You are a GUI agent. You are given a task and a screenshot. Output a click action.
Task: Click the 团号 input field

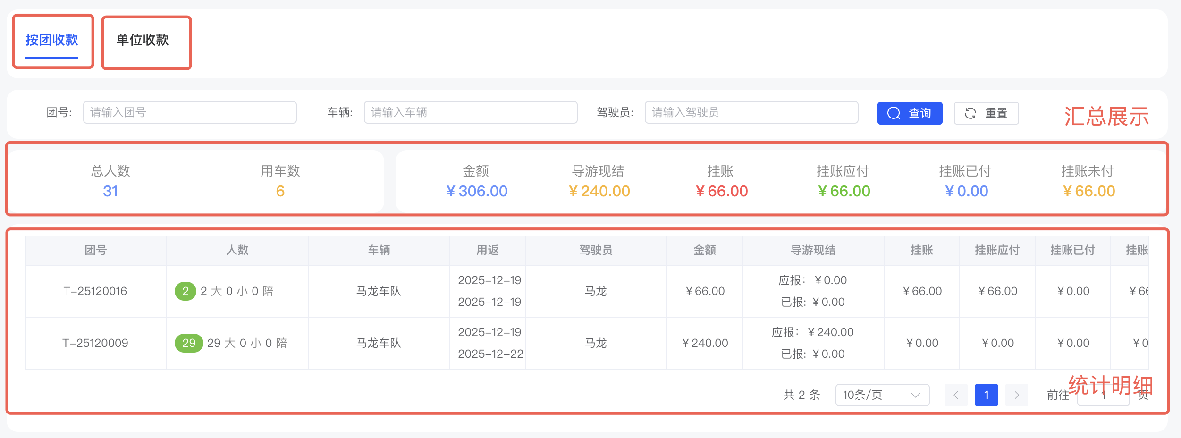coord(190,112)
